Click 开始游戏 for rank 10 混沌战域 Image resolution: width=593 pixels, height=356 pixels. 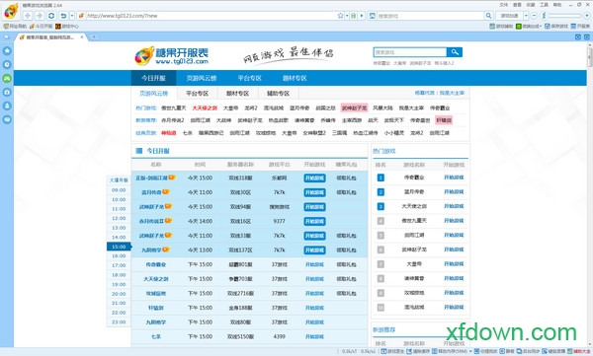coord(454,307)
